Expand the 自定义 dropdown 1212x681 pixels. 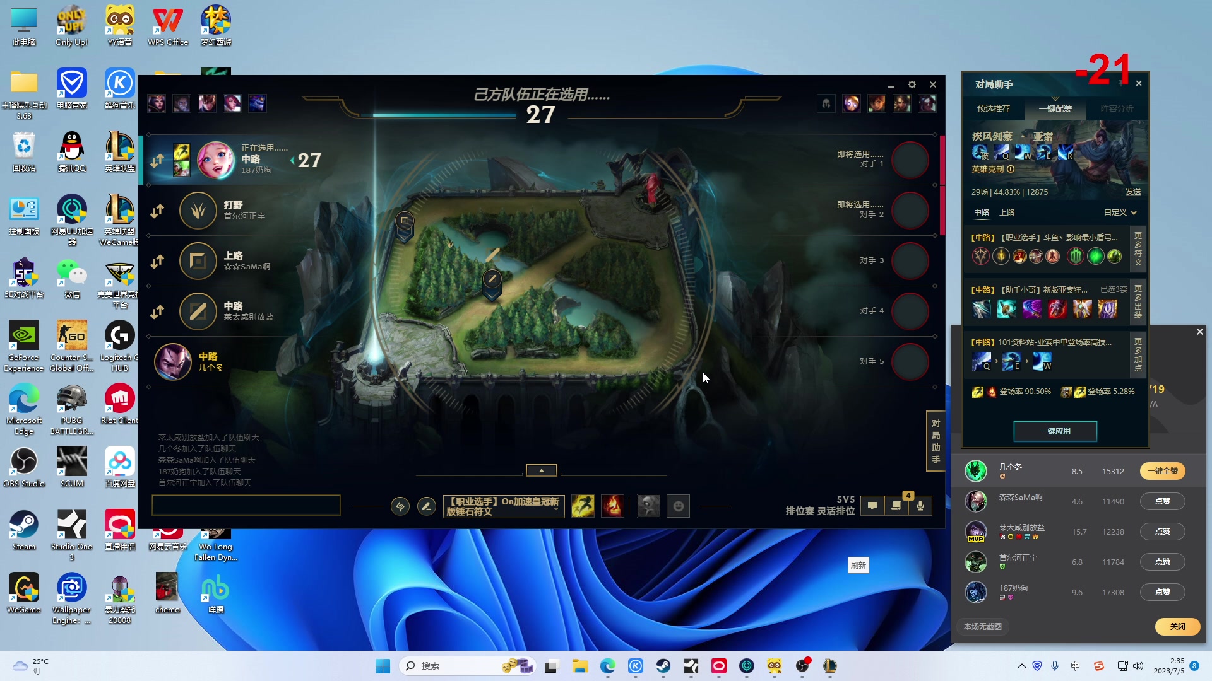[1120, 212]
